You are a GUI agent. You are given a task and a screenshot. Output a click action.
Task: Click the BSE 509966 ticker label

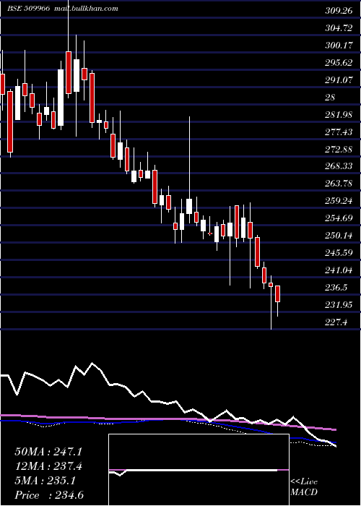tap(28, 9)
